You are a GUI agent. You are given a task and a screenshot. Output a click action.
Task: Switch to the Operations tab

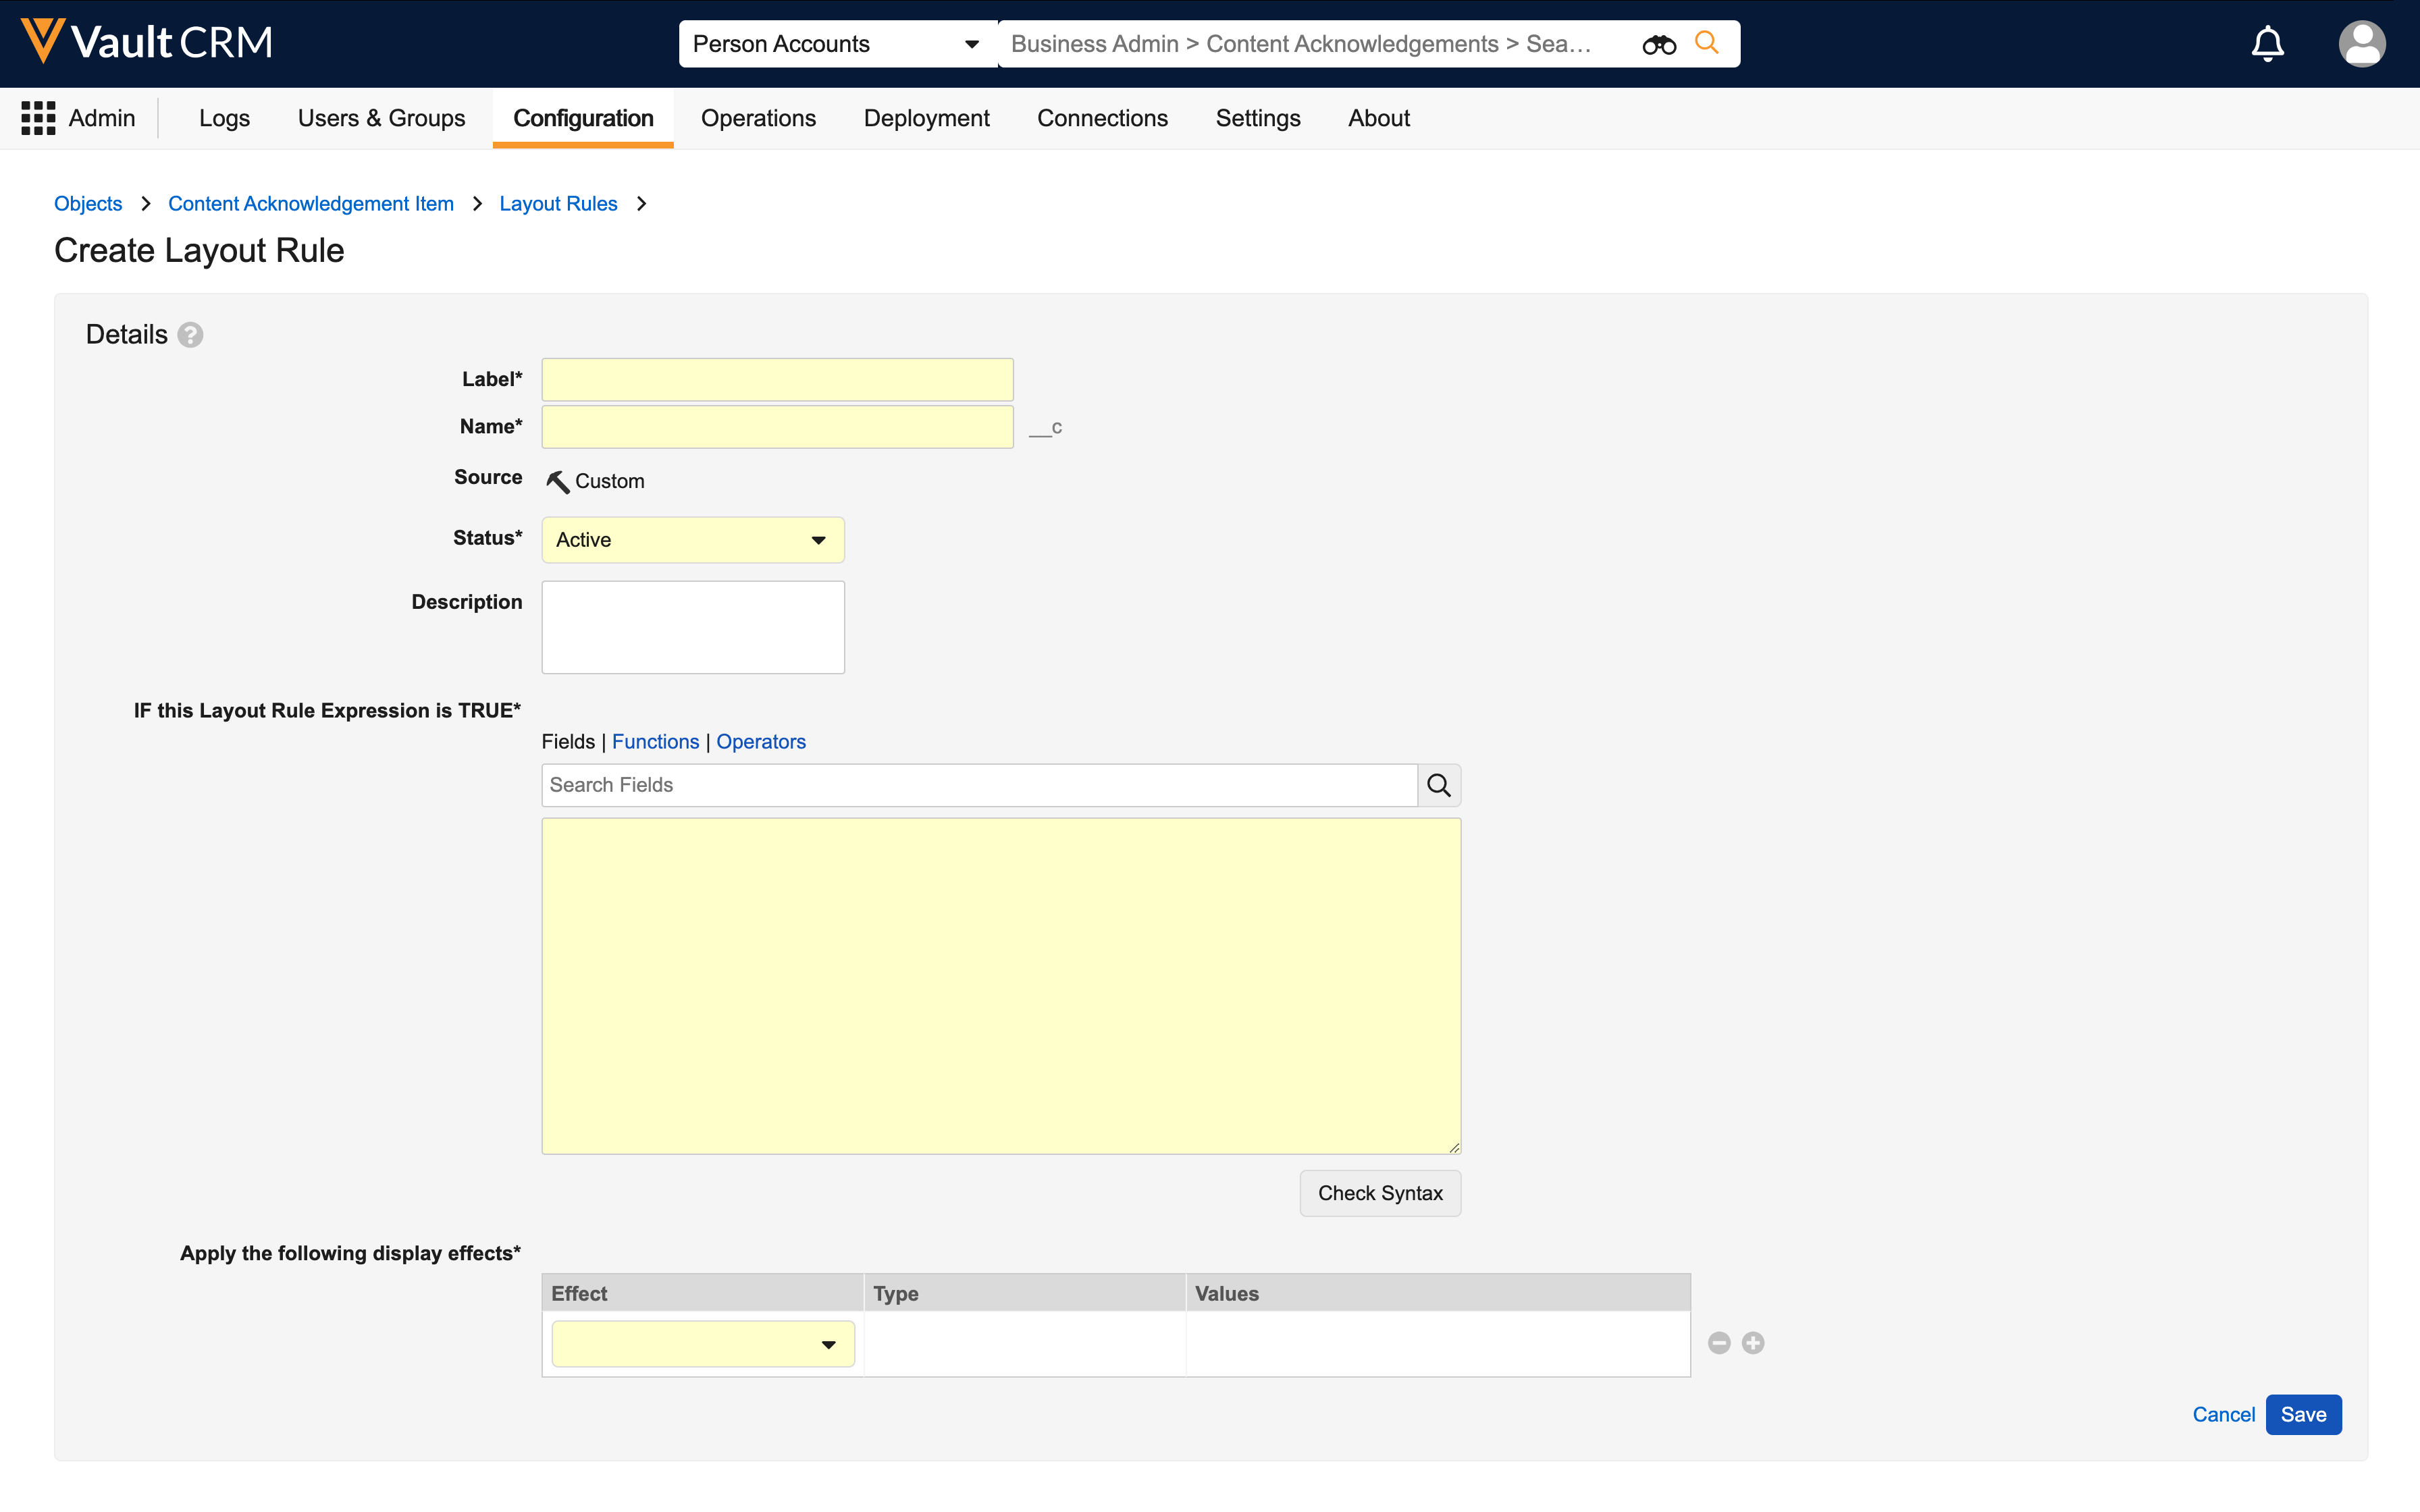click(758, 118)
